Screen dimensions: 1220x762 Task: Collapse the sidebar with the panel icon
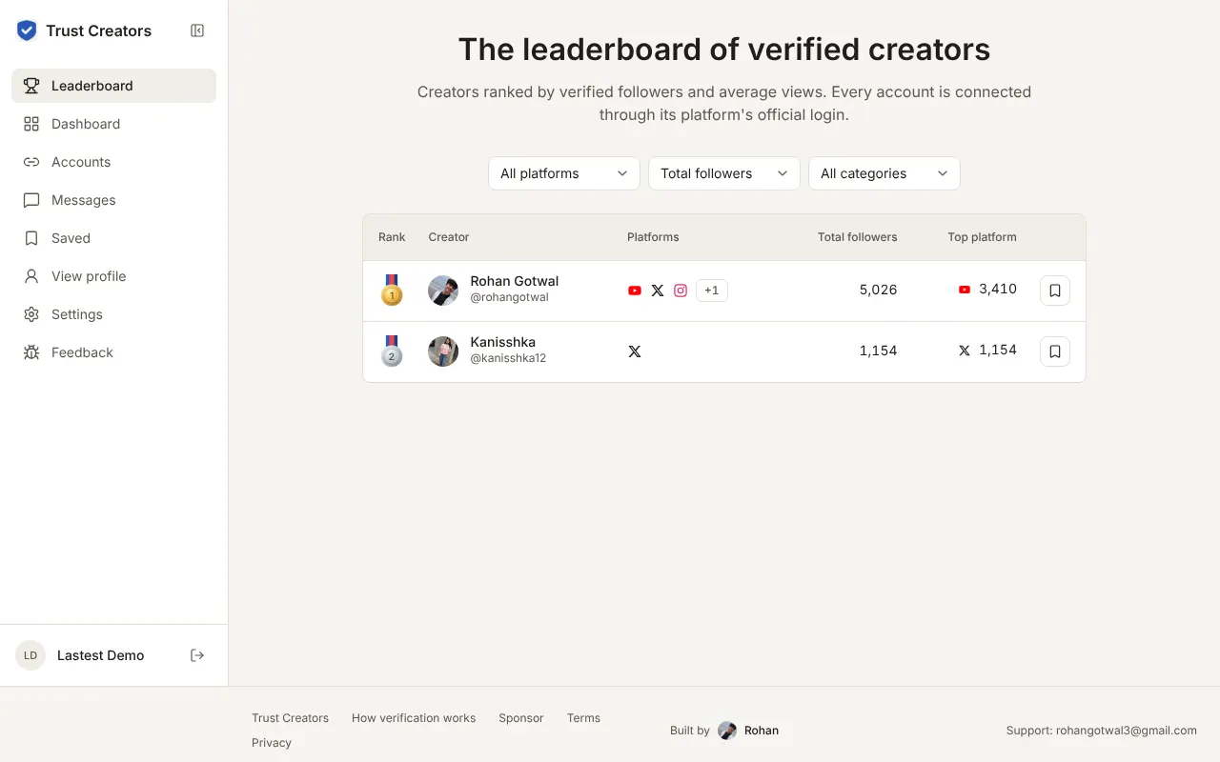click(197, 30)
